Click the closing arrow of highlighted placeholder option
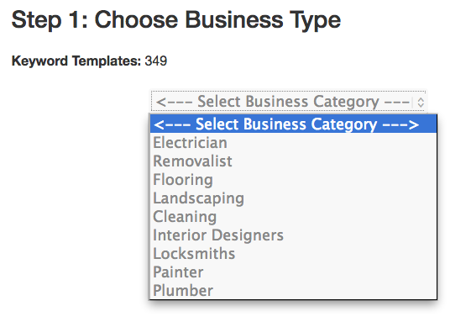 (x=400, y=124)
